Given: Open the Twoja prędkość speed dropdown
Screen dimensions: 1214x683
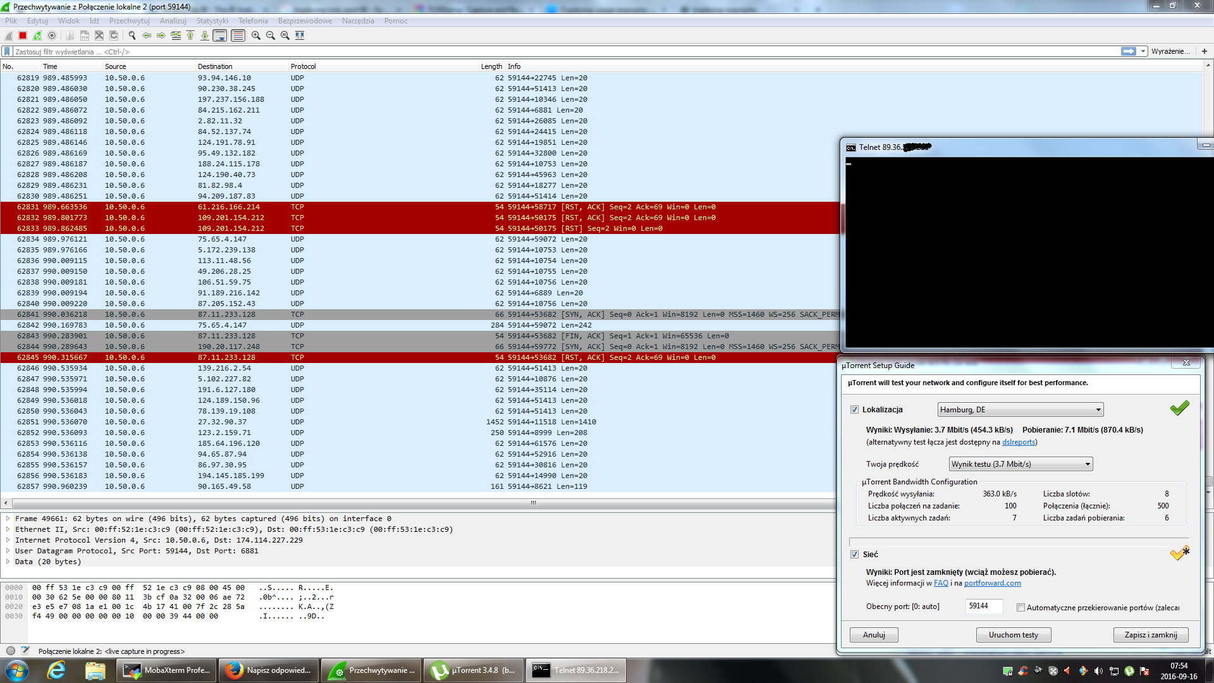Looking at the screenshot, I should coord(1021,464).
